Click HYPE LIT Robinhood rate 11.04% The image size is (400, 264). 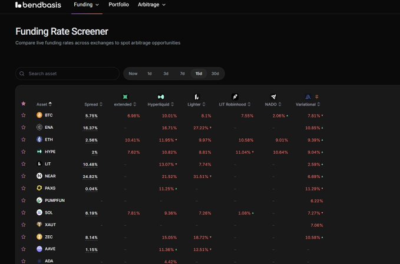point(243,152)
